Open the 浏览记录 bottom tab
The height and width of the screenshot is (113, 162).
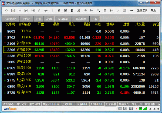coord(21,104)
